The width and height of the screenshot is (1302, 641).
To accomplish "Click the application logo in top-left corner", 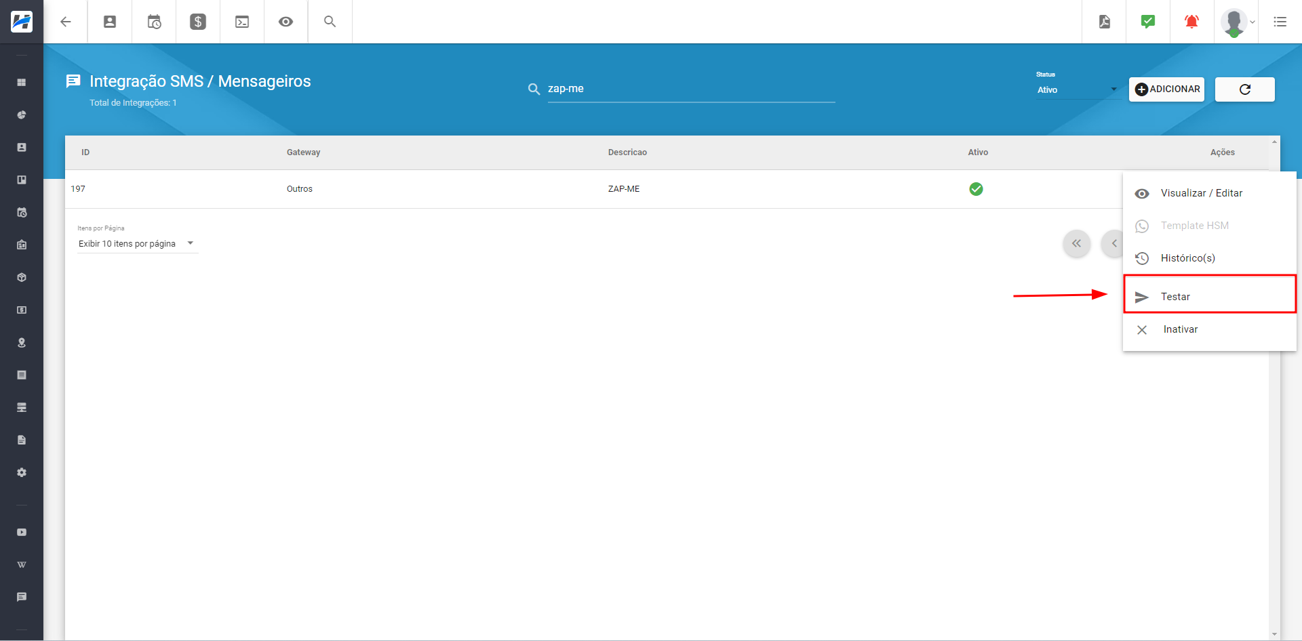I will [x=22, y=22].
